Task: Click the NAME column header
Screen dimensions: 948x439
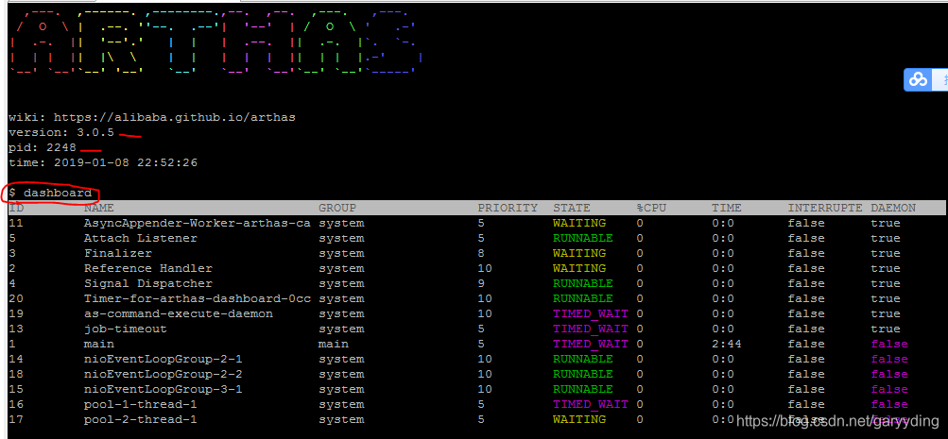Action: tap(99, 208)
